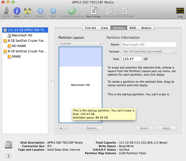This screenshot has height=161, width=186.
Task: Open the Info toolbar icon
Action: click(x=17, y=11)
